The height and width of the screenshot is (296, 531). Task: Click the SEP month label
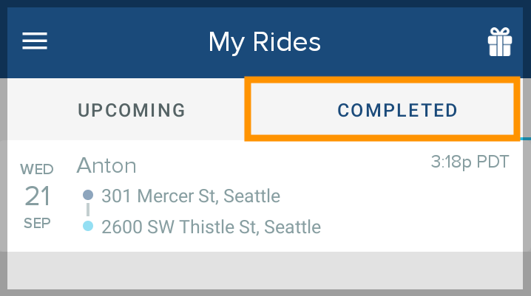(x=37, y=223)
